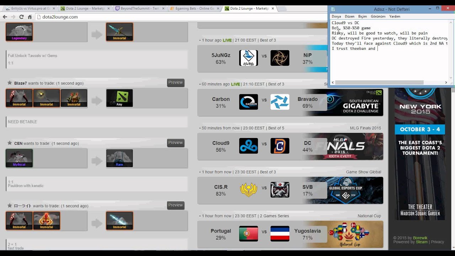Open the Dosya menu in Notepad
The image size is (455, 256).
pos(336,16)
